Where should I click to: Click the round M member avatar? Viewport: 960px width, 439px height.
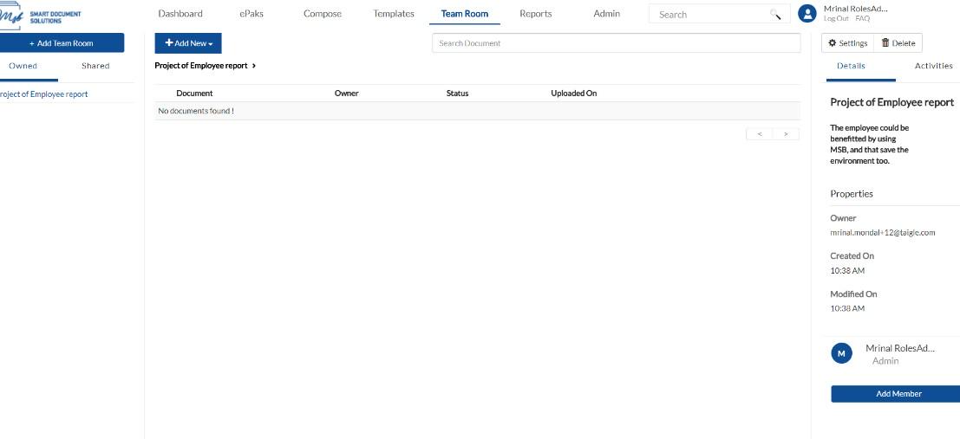pyautogui.click(x=841, y=353)
